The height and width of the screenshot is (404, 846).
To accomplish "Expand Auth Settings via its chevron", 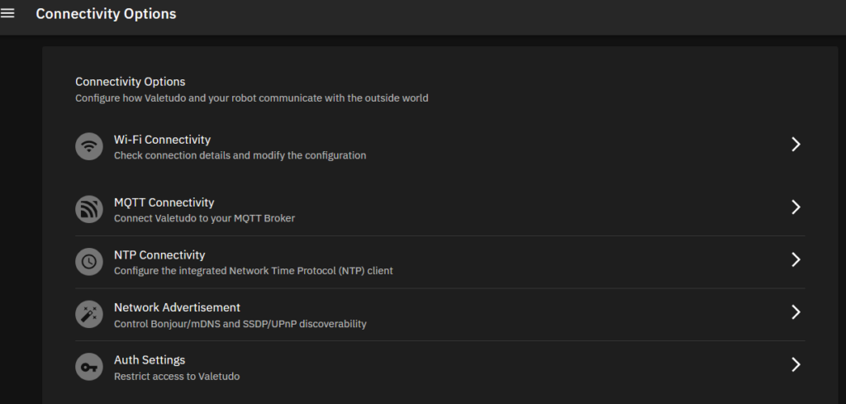I will [796, 364].
